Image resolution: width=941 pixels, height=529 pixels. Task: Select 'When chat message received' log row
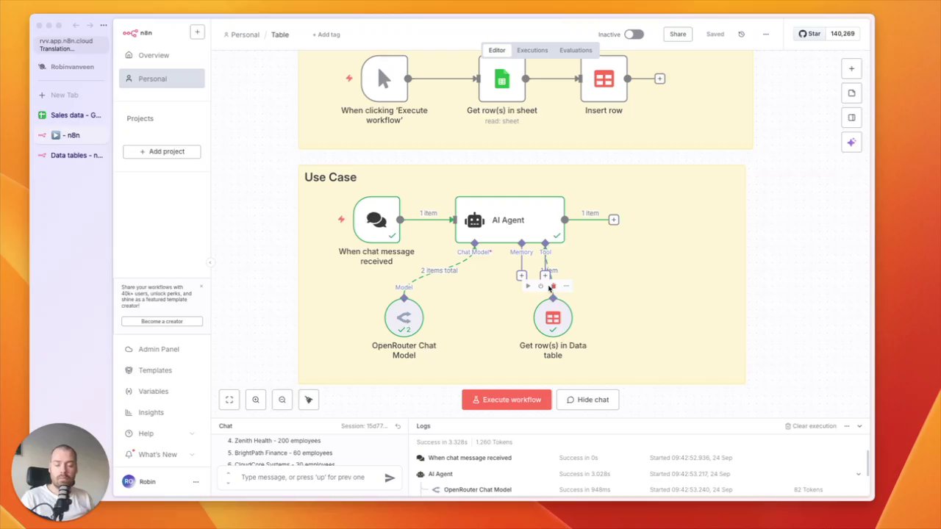point(637,458)
